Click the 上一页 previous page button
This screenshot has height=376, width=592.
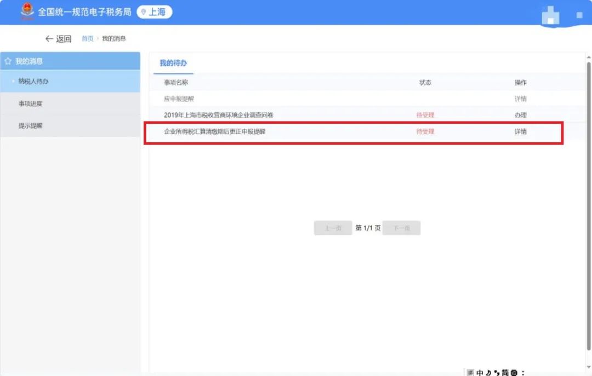(x=333, y=228)
